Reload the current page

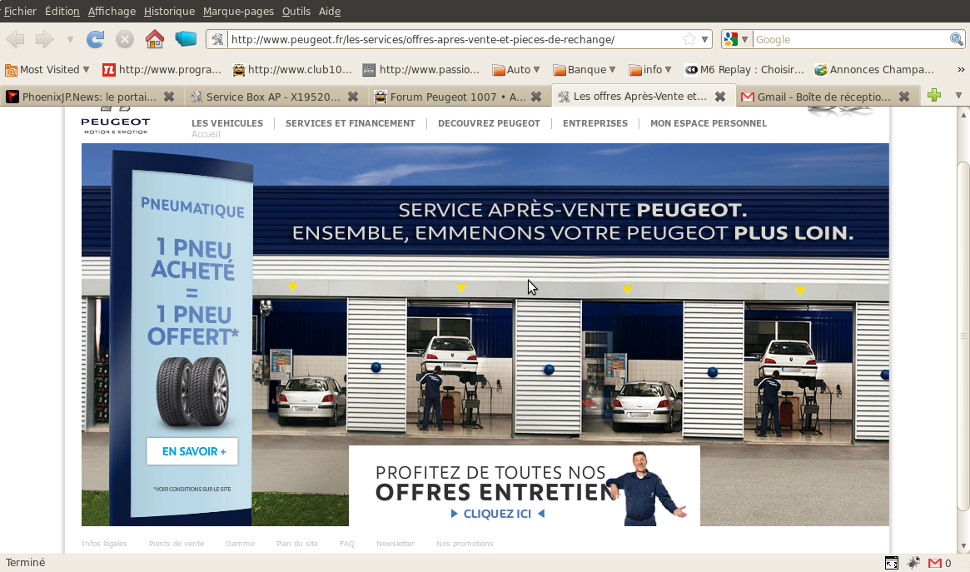point(95,40)
